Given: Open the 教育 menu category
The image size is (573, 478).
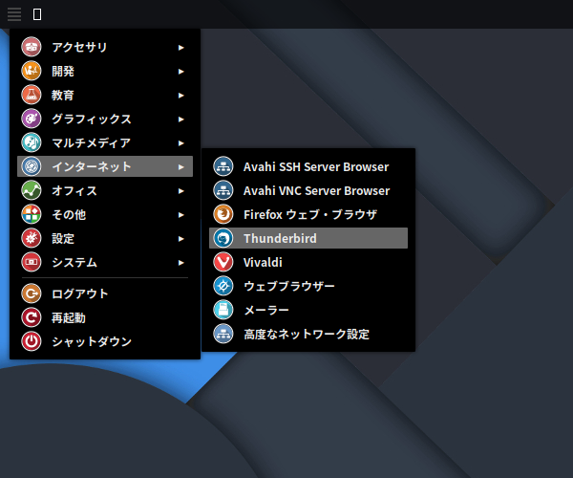Looking at the screenshot, I should pos(105,95).
